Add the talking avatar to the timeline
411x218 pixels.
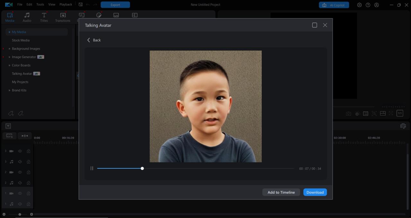coord(281,192)
